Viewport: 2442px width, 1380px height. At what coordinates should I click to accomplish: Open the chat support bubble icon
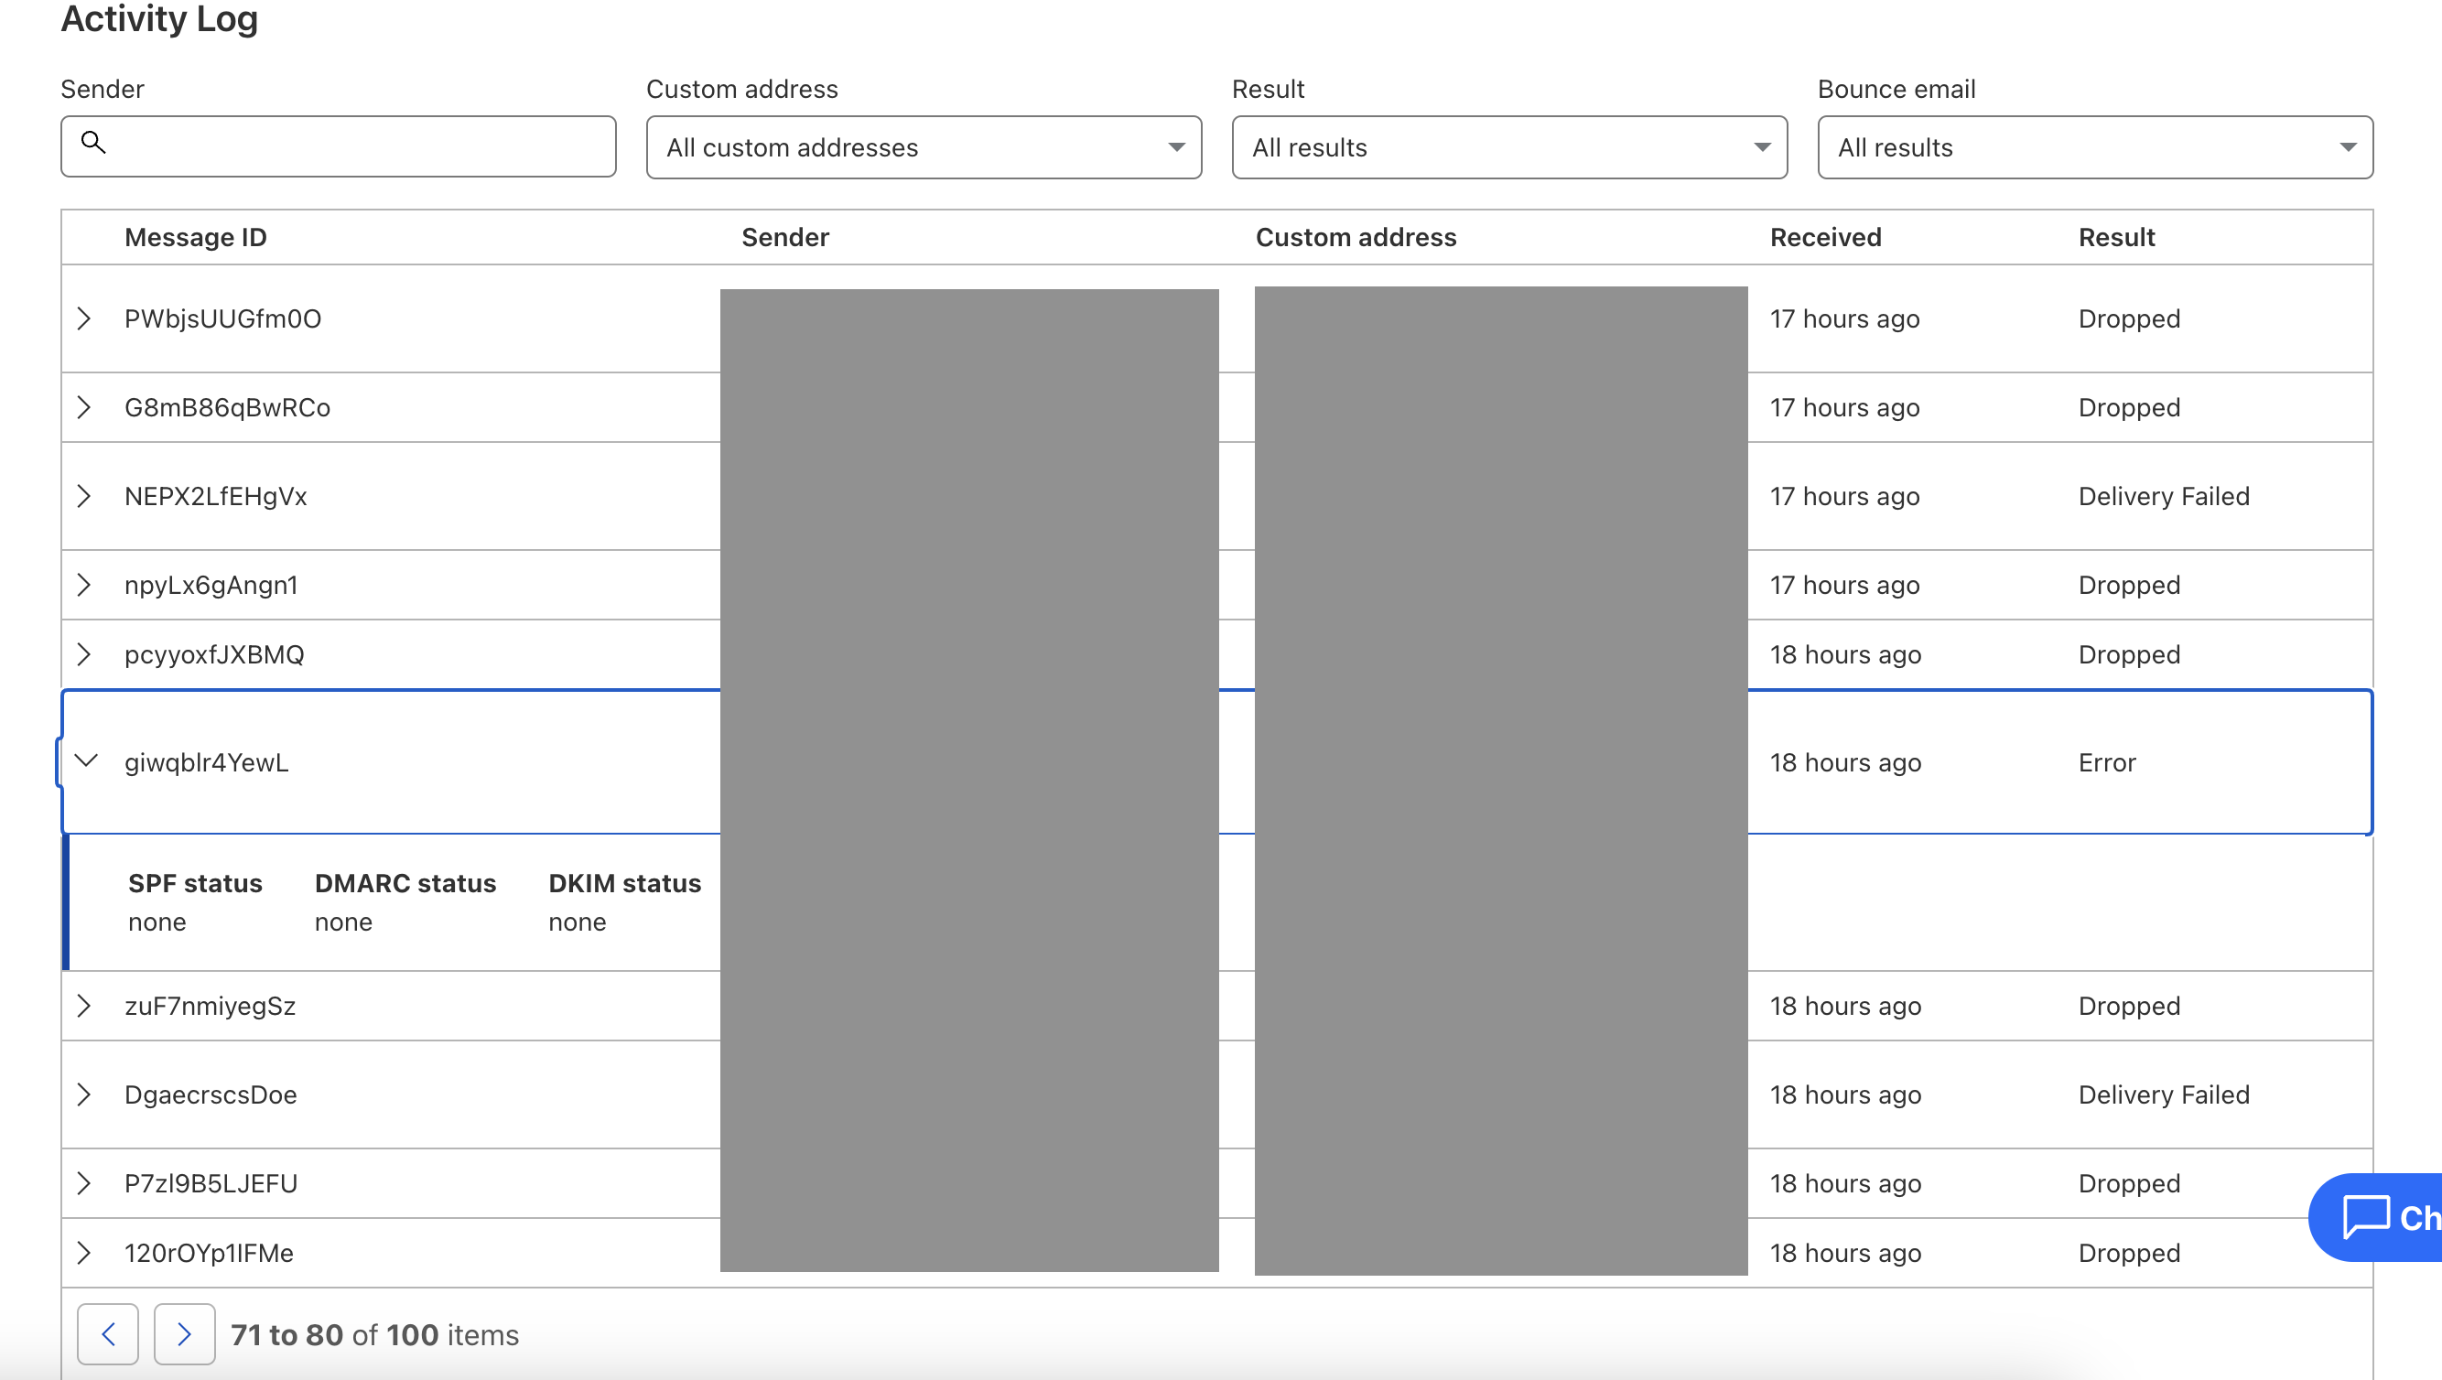tap(2366, 1217)
